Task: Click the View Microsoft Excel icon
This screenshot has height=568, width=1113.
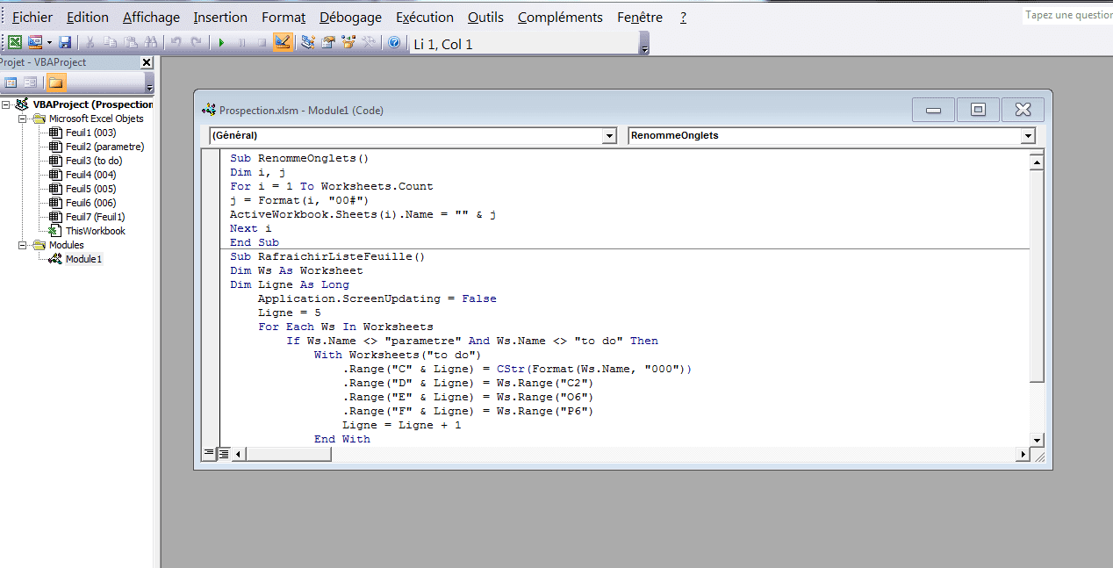Action: tap(15, 42)
